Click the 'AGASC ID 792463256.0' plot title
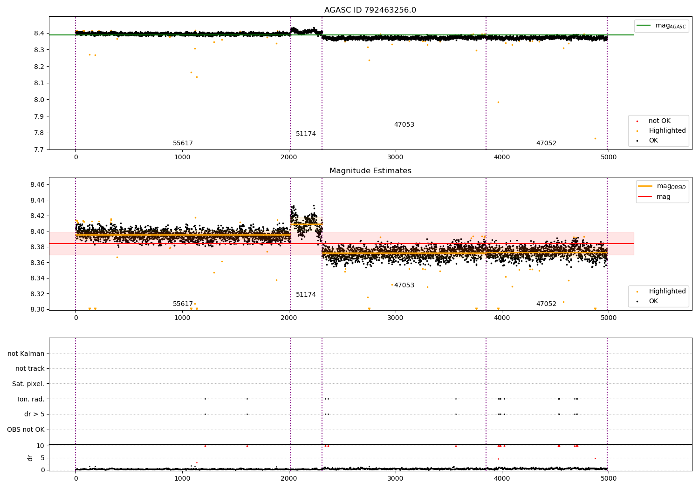Screen dimensions: 699x489 click(370, 10)
